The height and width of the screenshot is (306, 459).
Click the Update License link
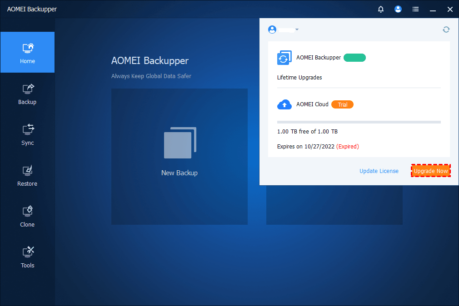pos(379,171)
